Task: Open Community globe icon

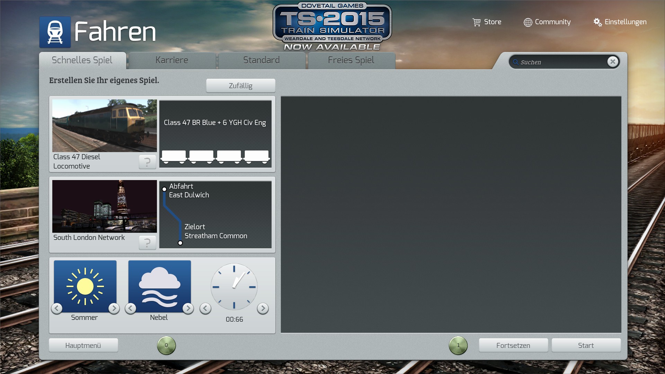Action: 528,22
